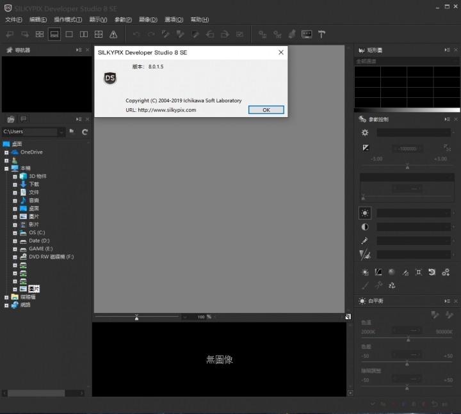The image size is (461, 414).
Task: Click the redo arrow toolbar icon
Action: pos(151,35)
